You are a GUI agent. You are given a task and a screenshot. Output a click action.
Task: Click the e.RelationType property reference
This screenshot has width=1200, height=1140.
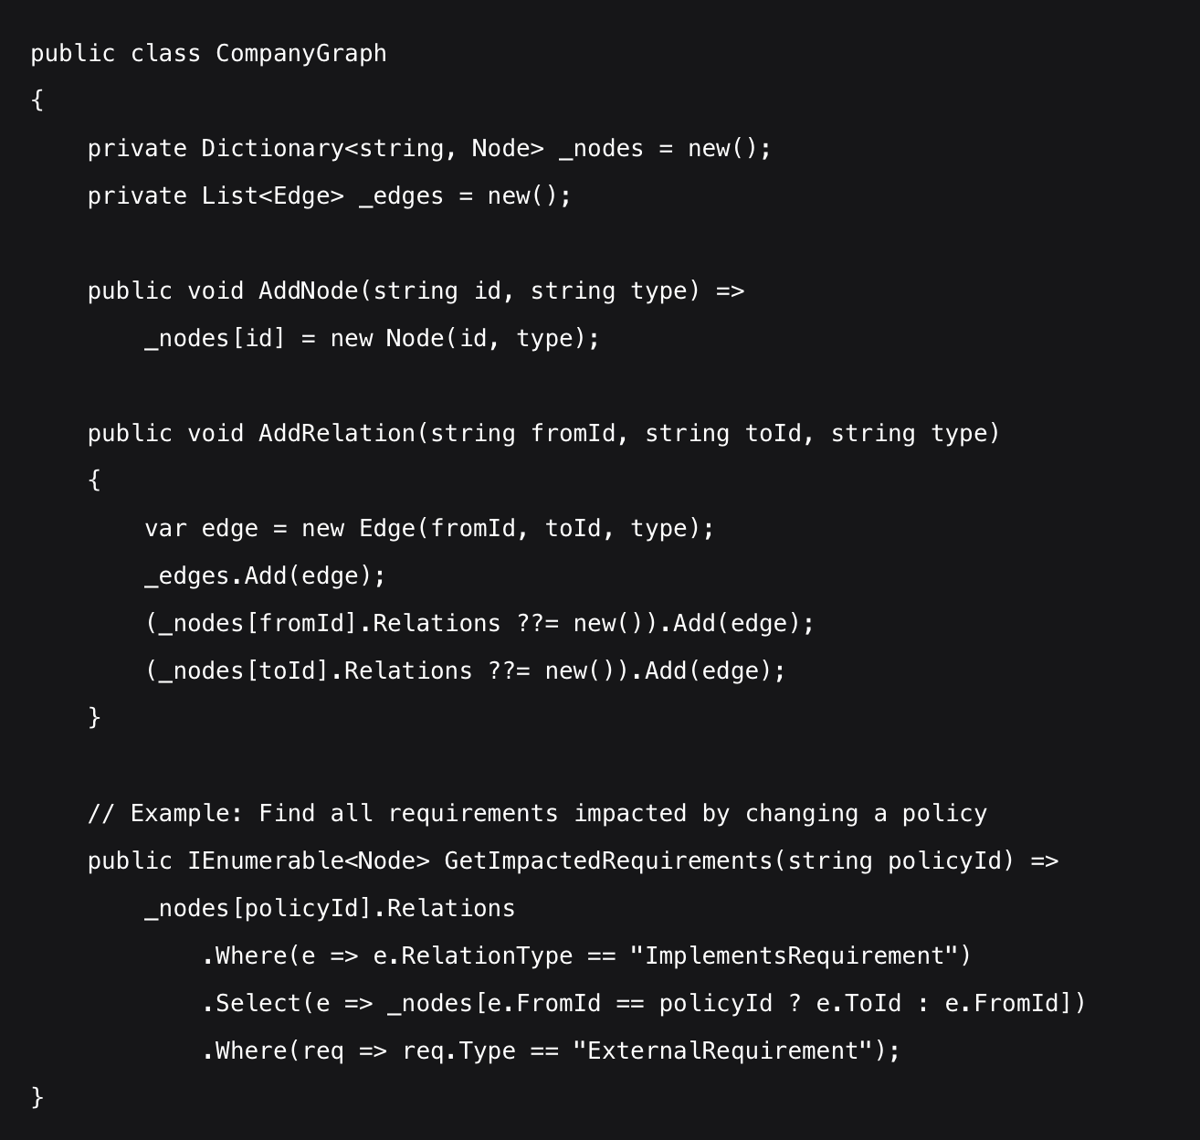pos(472,956)
